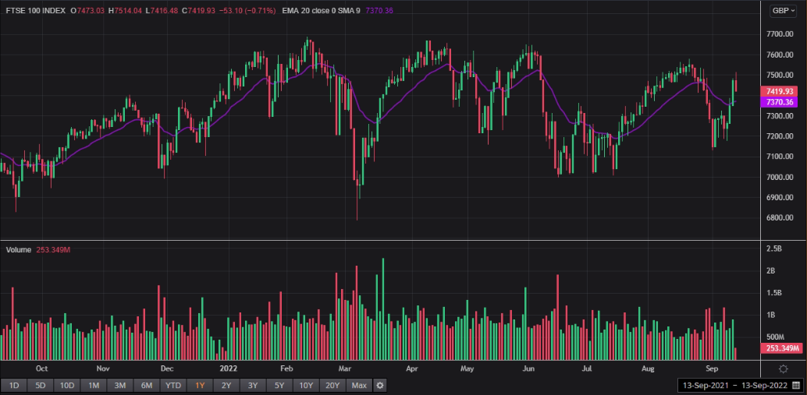Click the Volume indicator label
This screenshot has height=395, width=807.
[x=19, y=249]
